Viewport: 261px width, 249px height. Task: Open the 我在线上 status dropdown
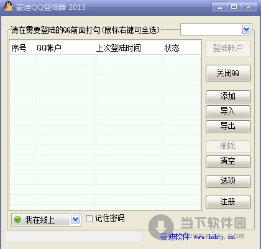click(75, 219)
